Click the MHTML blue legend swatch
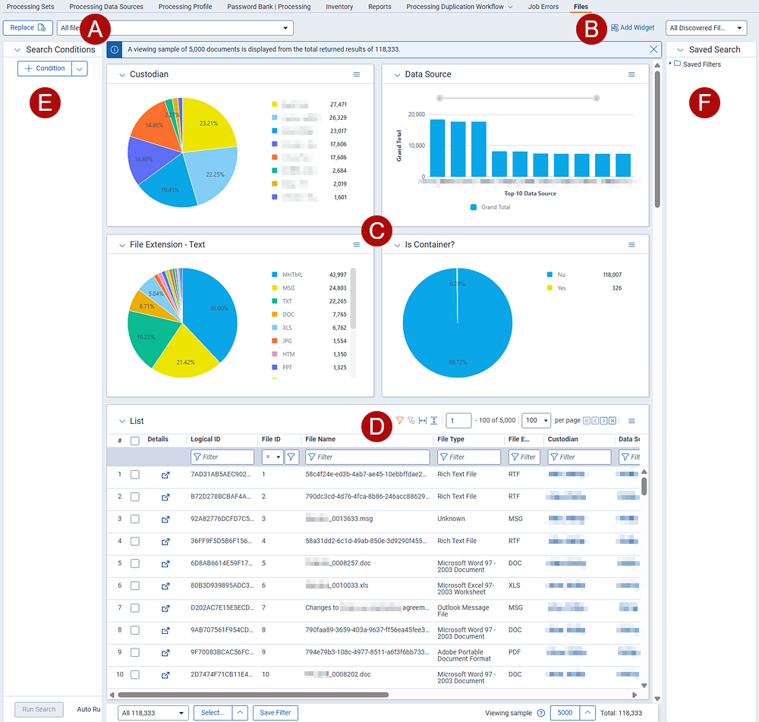 (x=274, y=275)
